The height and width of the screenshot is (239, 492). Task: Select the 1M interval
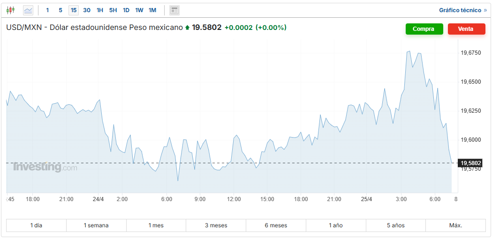152,10
